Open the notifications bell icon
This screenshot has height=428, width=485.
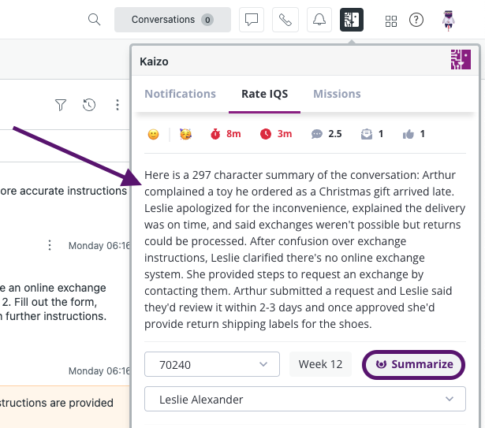tap(319, 20)
